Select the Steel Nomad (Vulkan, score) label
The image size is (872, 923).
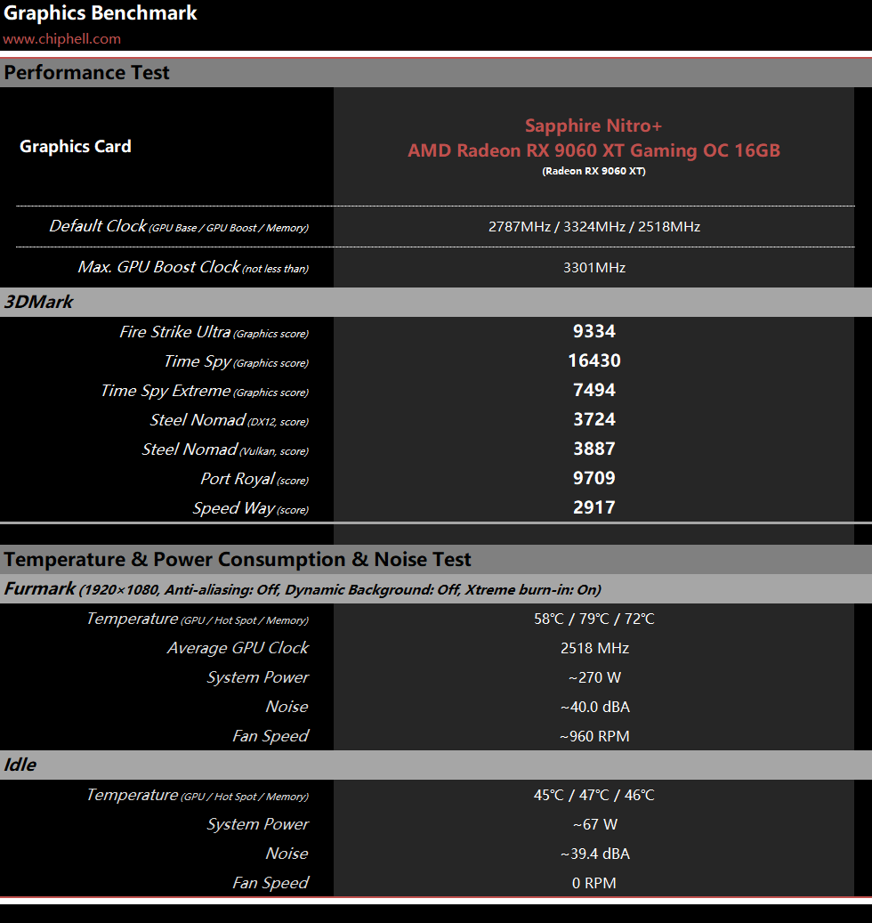pos(225,449)
